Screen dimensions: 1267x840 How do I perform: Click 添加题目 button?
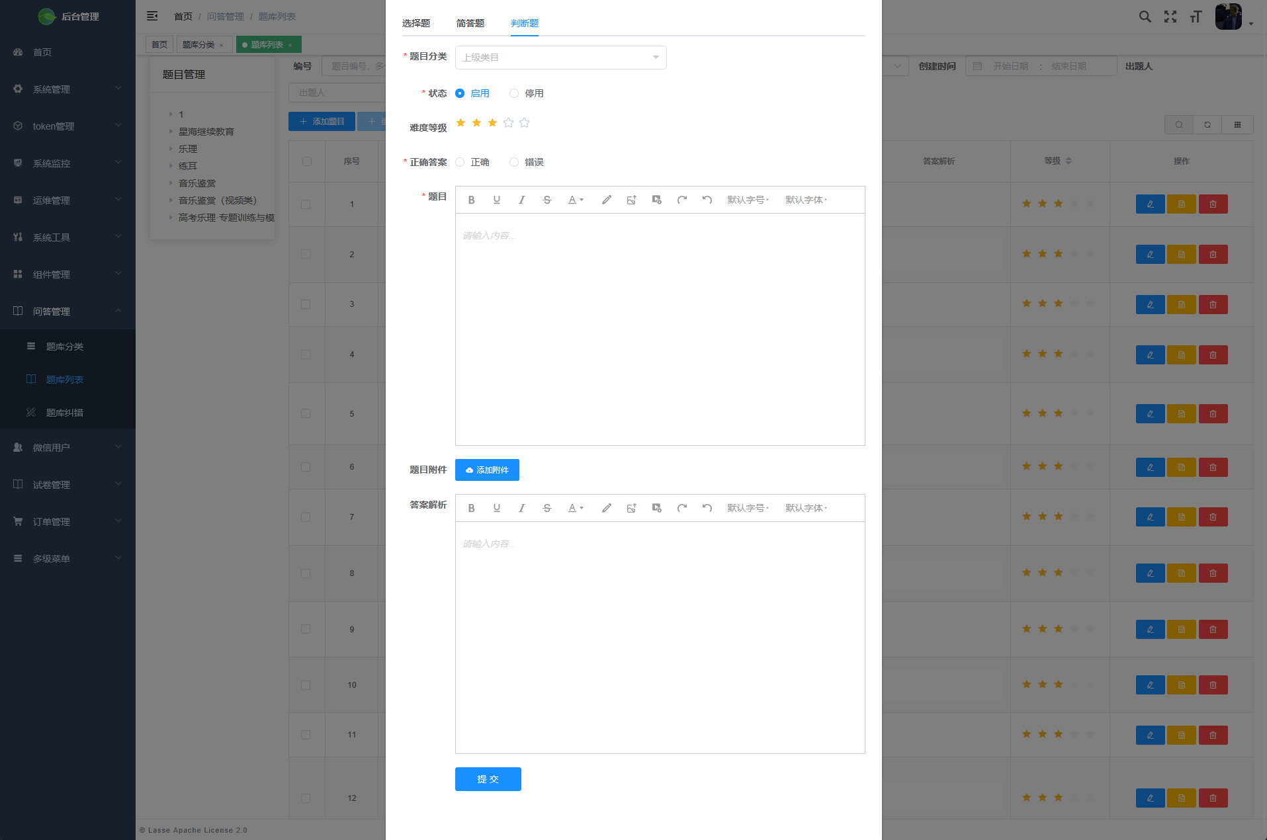click(322, 122)
